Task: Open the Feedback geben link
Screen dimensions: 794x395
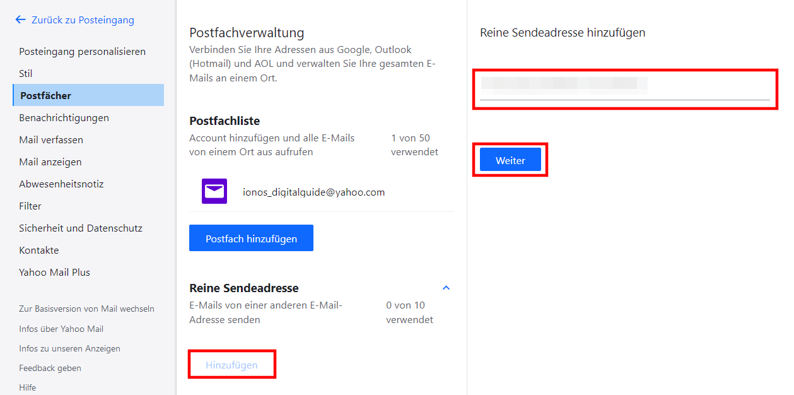Action: [x=50, y=368]
